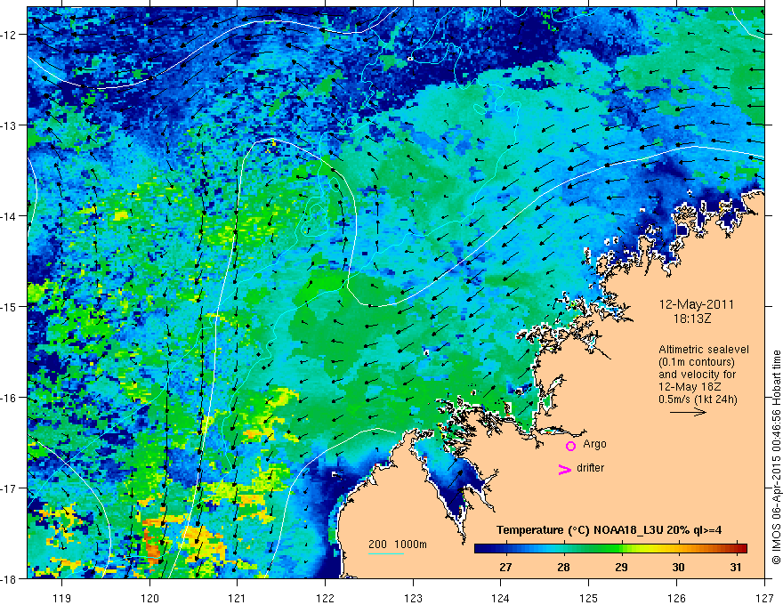Click the '12-May-2011' date text
The width and height of the screenshot is (783, 605).
697,304
